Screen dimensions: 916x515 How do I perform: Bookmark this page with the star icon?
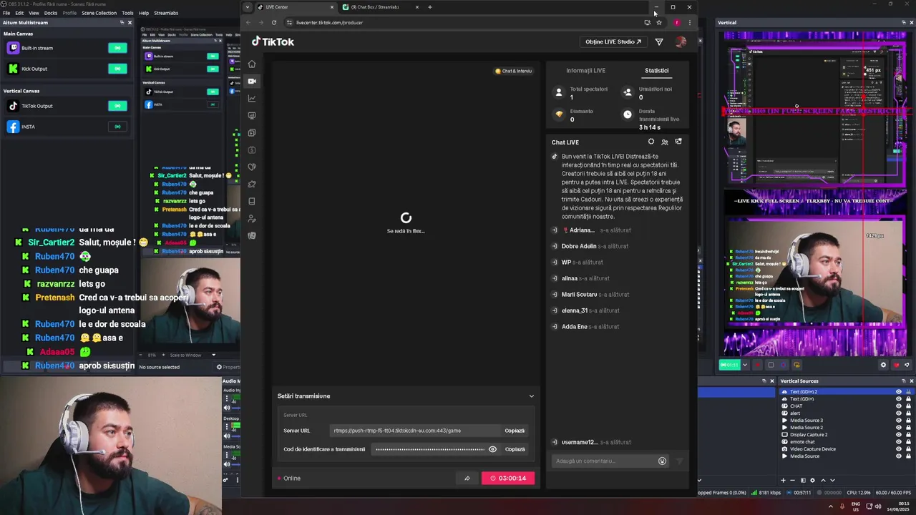click(659, 22)
